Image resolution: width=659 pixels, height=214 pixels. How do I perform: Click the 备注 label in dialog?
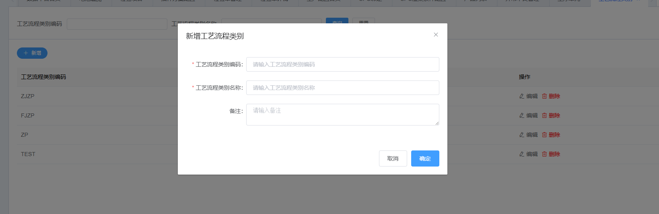pos(236,111)
